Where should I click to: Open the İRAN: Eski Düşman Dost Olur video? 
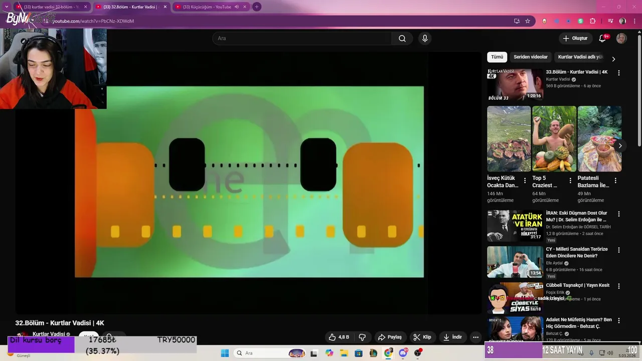577,217
